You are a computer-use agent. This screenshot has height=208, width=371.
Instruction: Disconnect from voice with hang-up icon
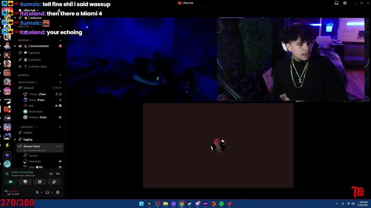pos(58,174)
